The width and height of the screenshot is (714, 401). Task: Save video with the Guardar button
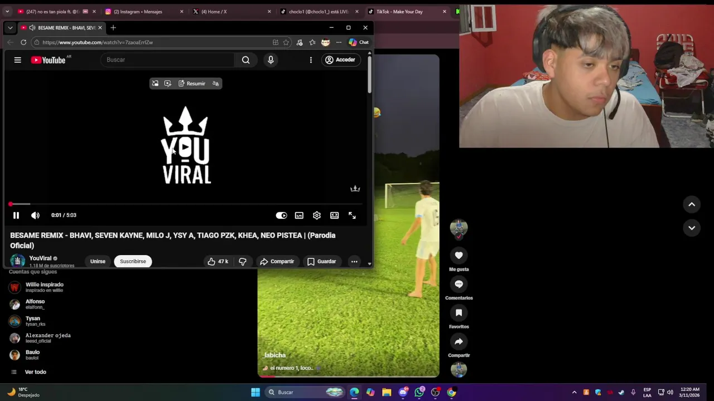point(322,261)
